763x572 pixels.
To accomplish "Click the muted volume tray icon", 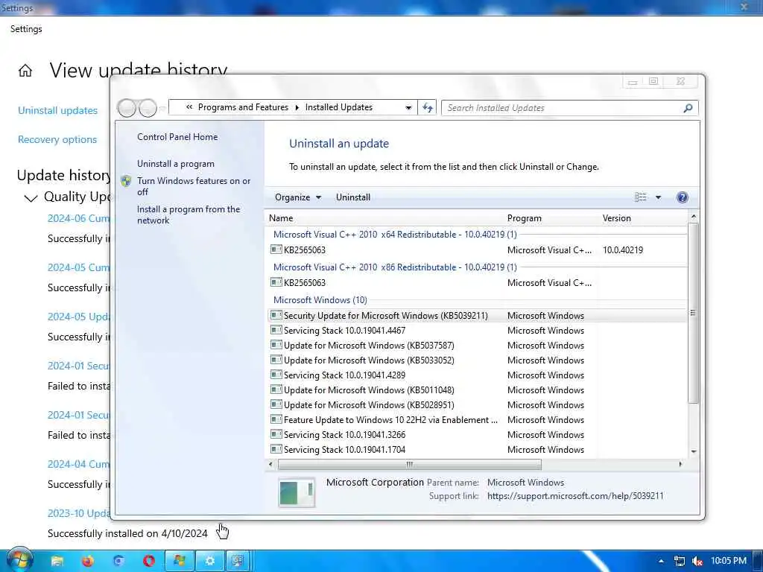I will tap(697, 561).
